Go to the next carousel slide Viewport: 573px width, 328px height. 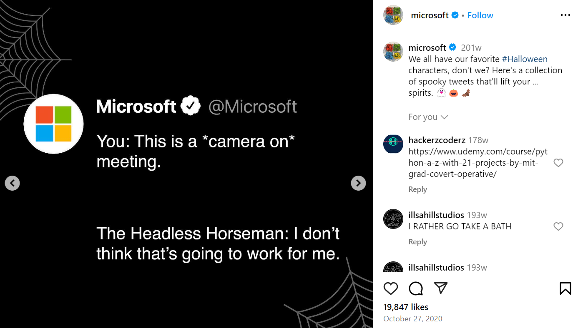point(358,183)
